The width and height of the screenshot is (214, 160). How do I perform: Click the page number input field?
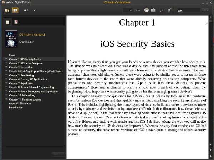coord(128,10)
